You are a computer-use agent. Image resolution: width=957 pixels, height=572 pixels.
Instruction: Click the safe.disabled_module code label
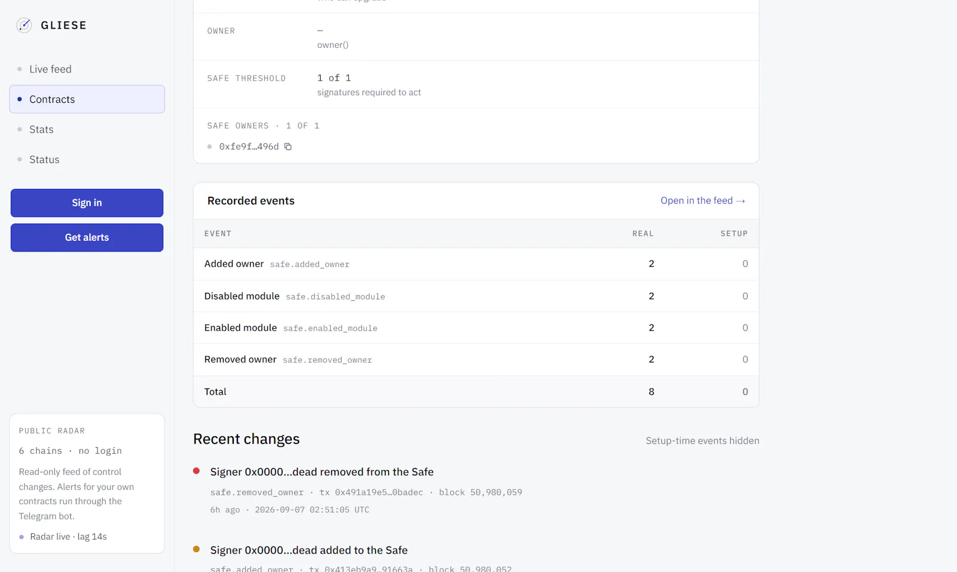pyautogui.click(x=336, y=296)
